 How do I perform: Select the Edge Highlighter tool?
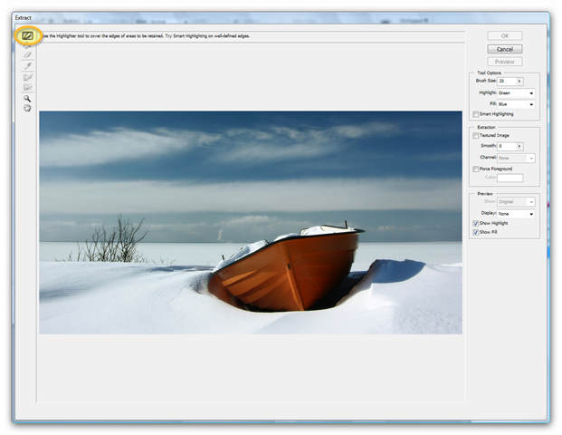27,35
